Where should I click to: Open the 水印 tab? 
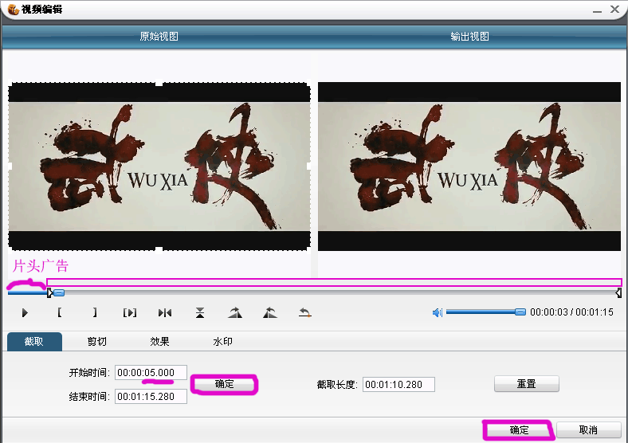tap(222, 342)
